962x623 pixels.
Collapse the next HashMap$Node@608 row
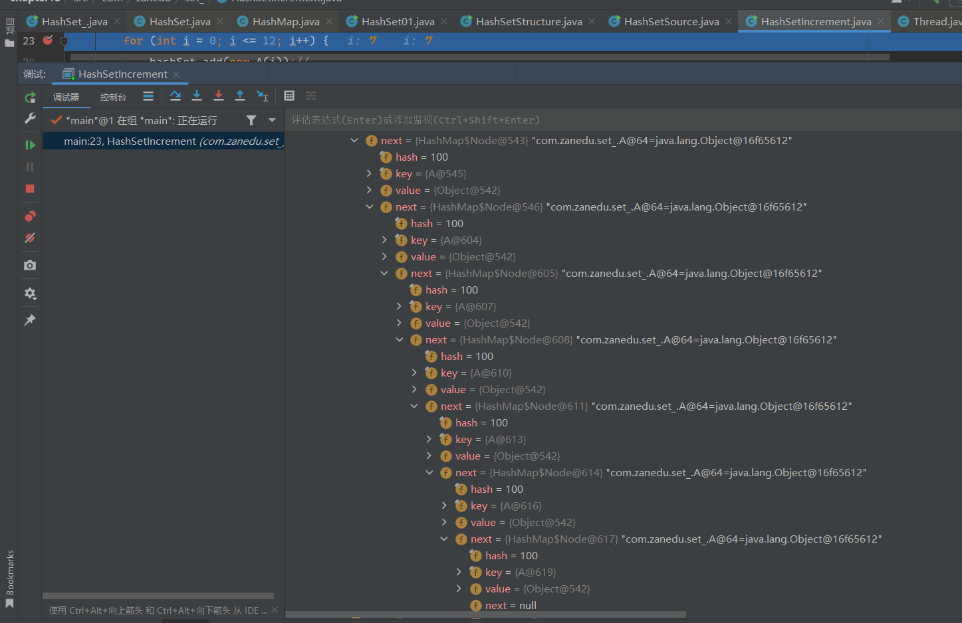[x=399, y=339]
